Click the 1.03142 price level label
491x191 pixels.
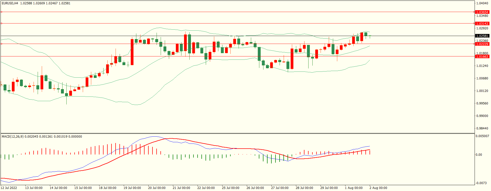tap(482, 23)
